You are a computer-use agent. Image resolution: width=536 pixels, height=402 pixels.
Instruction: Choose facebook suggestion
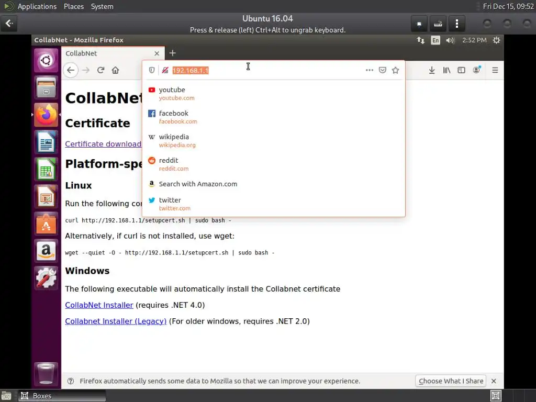(x=273, y=117)
